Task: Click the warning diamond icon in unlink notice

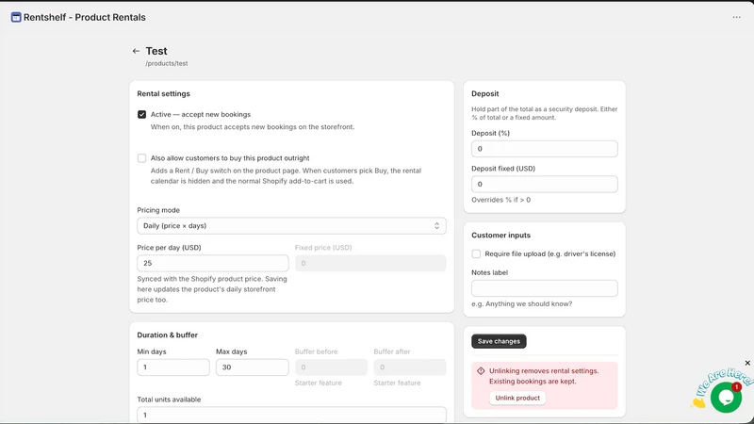Action: [x=481, y=371]
